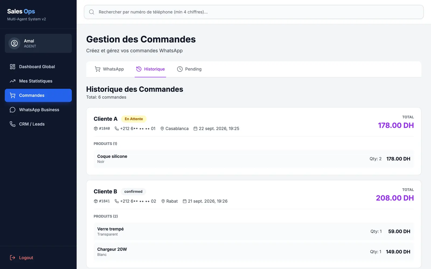Open the Pending tab
This screenshot has height=269, width=431.
189,69
